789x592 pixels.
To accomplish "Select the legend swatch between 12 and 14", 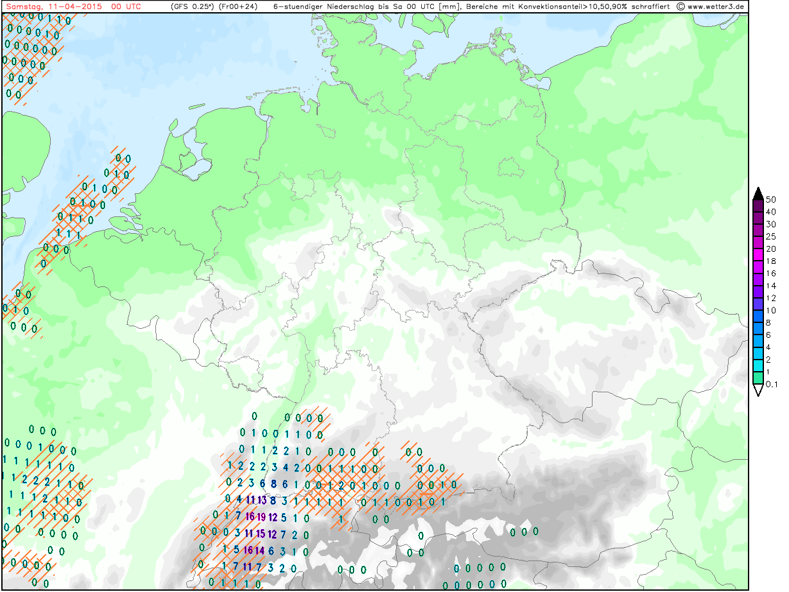I will (758, 292).
